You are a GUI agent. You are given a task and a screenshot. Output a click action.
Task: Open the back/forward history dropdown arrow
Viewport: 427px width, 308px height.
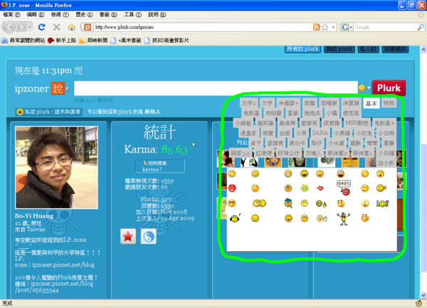(30, 27)
